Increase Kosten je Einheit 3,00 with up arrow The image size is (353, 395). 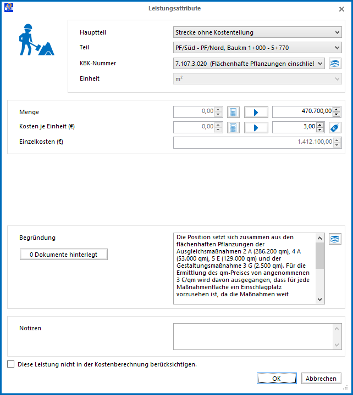(320, 125)
